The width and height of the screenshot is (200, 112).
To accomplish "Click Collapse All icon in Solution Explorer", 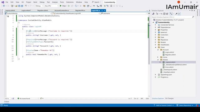I will click(x=164, y=14).
